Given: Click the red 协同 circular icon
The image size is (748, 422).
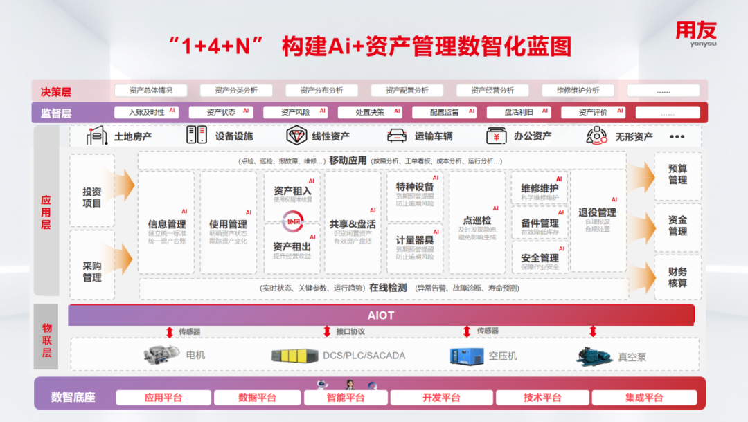Looking at the screenshot, I should pyautogui.click(x=294, y=221).
